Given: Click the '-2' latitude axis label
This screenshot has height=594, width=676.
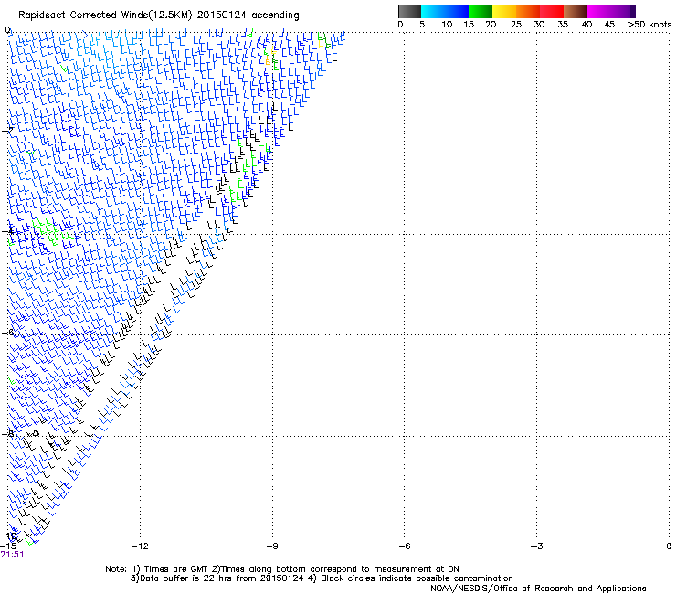Looking at the screenshot, I should pyautogui.click(x=7, y=131).
